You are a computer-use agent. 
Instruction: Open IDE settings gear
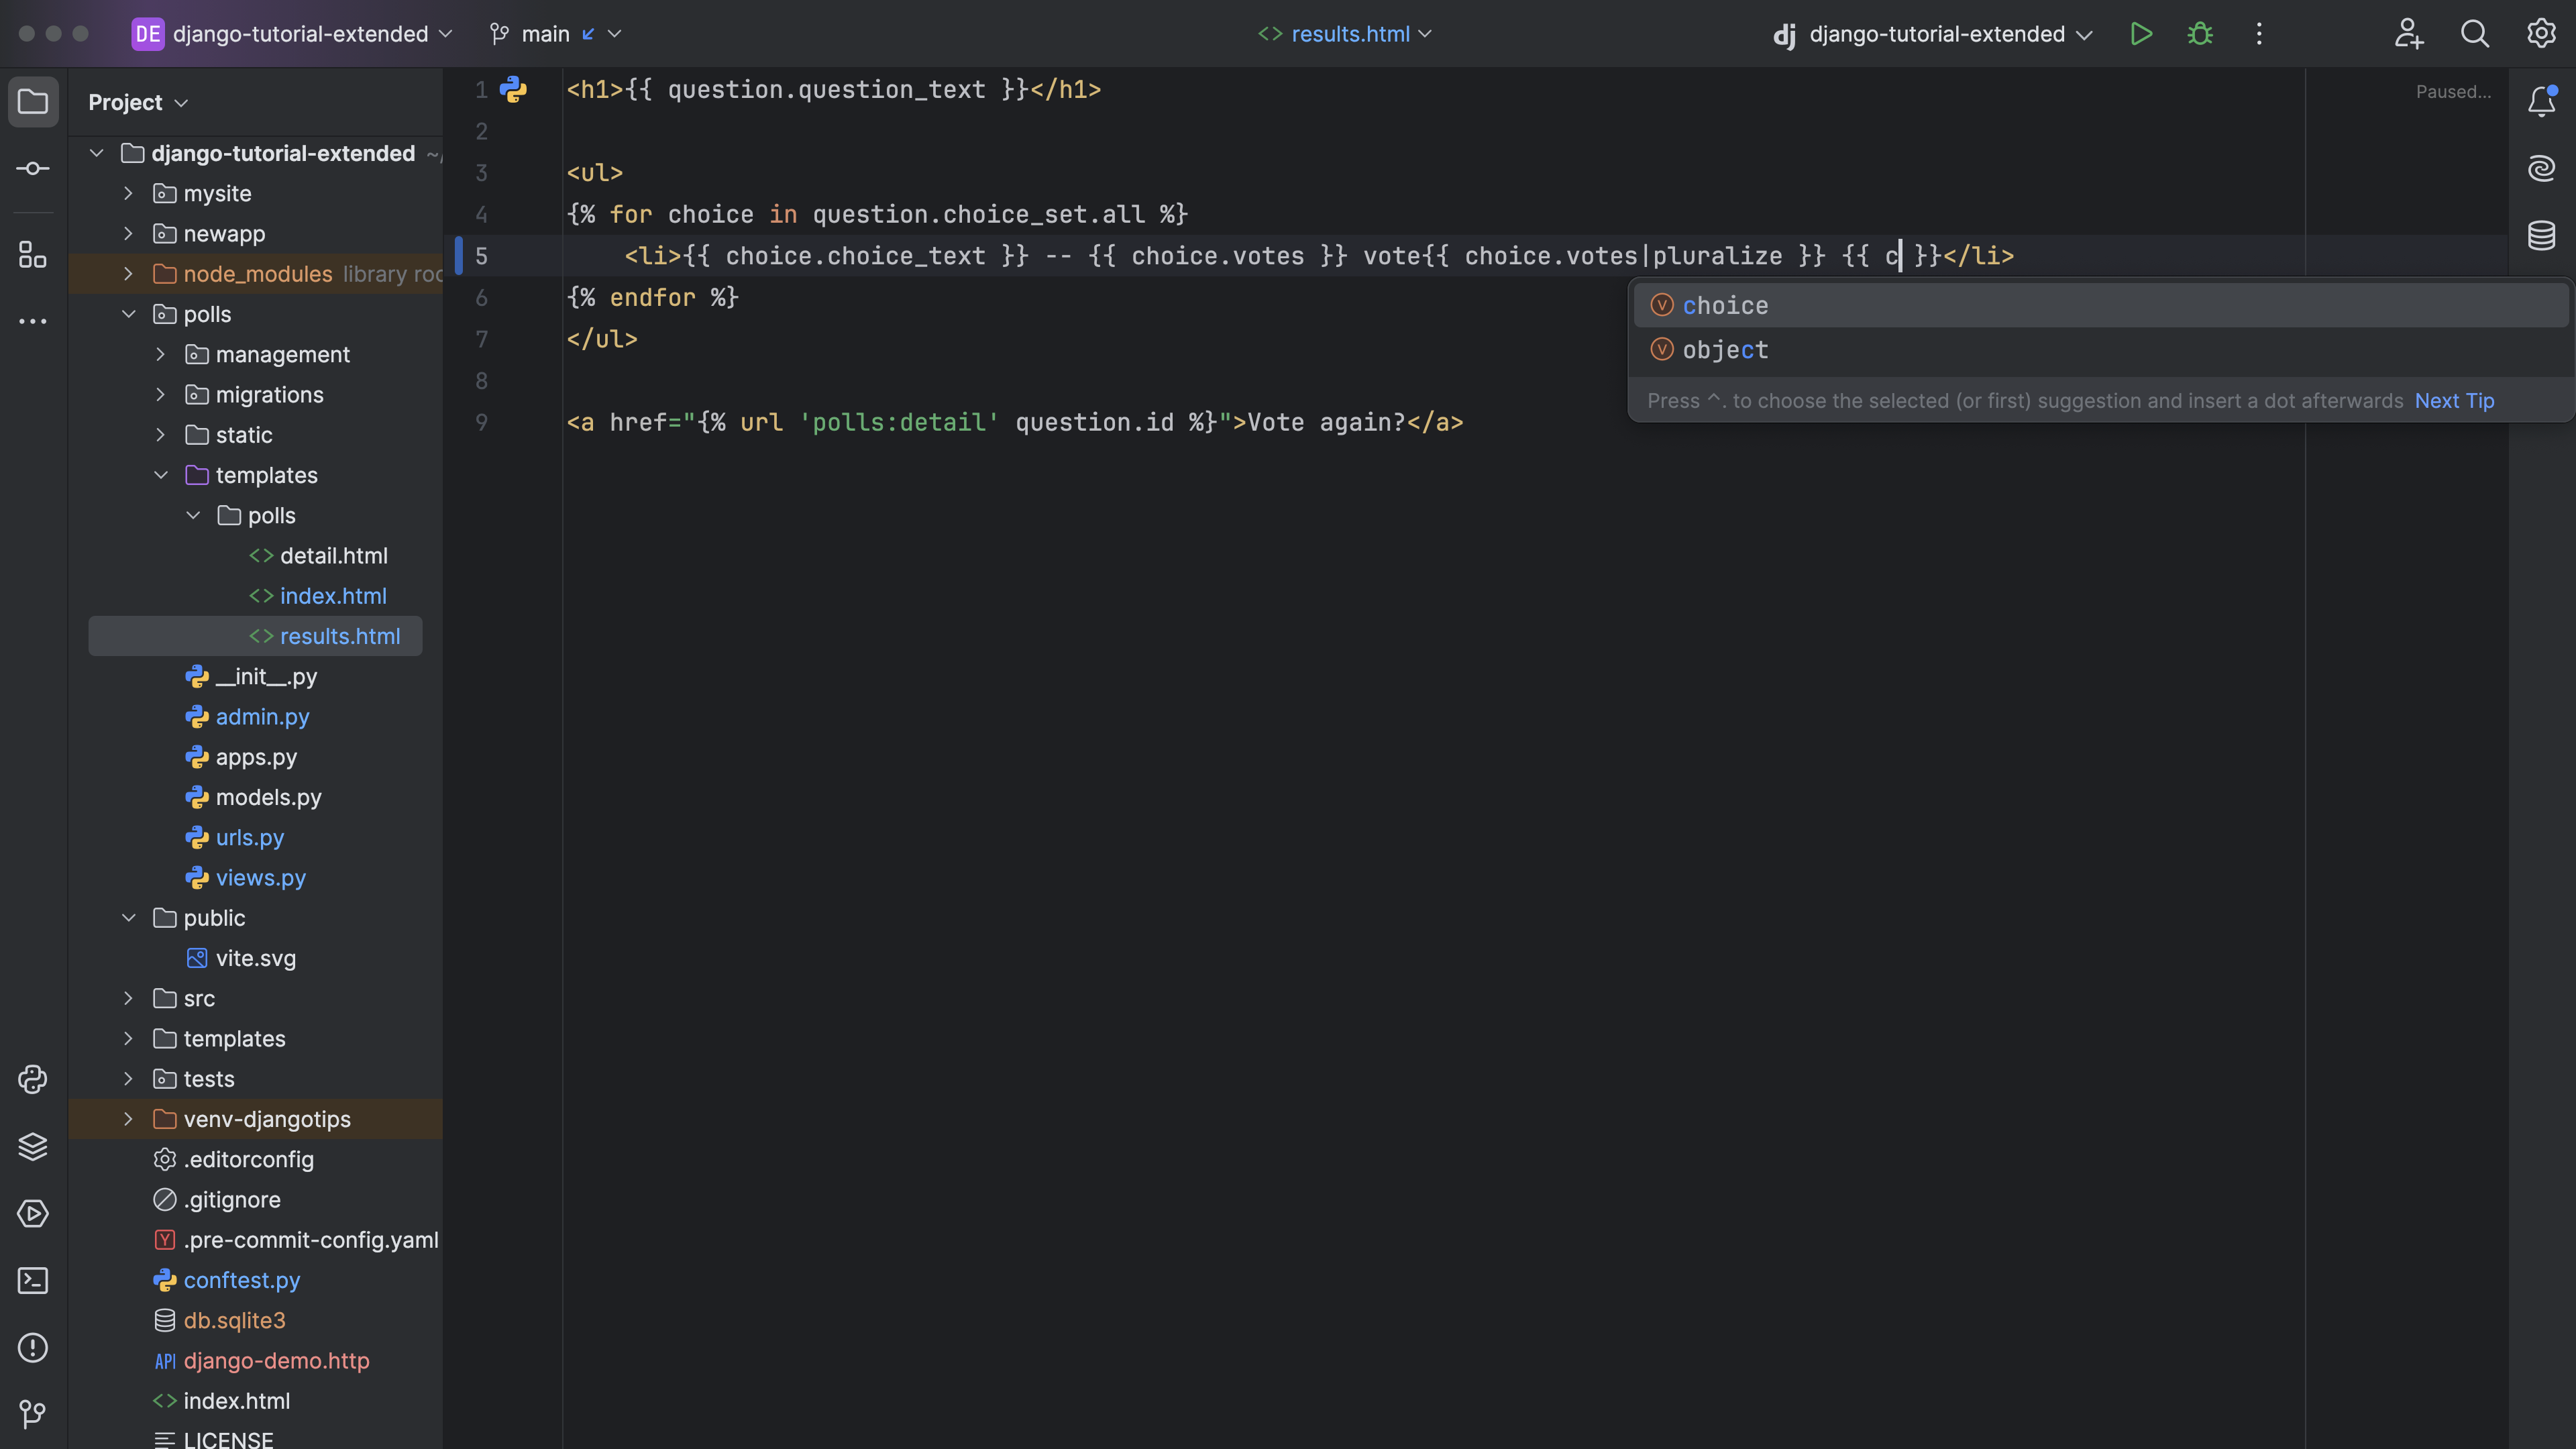[2541, 34]
